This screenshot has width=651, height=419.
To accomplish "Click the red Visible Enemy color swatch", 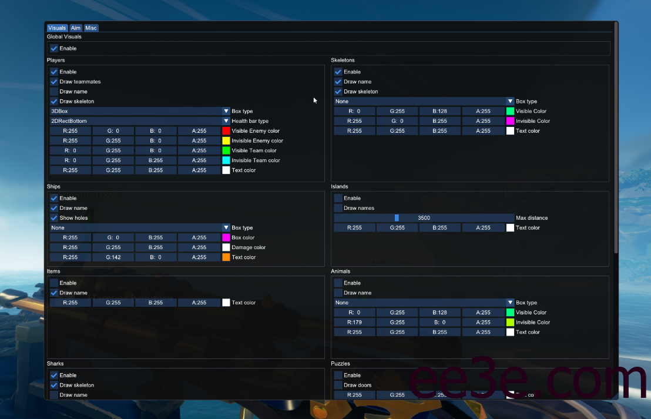I will pos(226,131).
